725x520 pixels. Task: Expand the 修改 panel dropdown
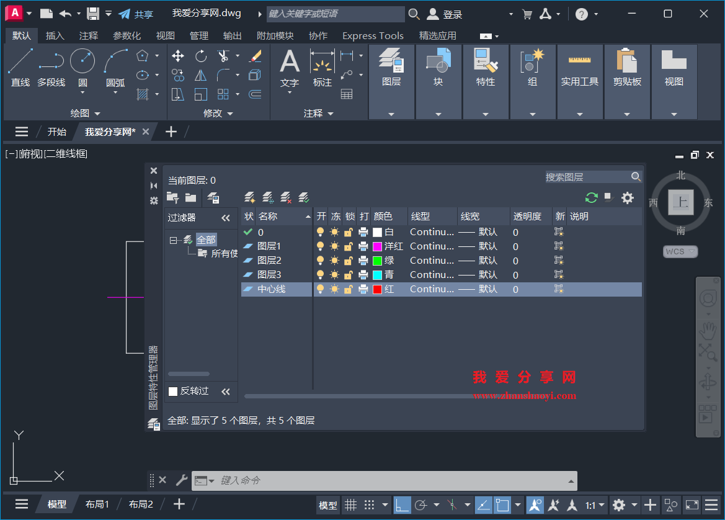click(x=218, y=114)
